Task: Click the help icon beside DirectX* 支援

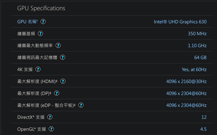Action: click(50, 117)
